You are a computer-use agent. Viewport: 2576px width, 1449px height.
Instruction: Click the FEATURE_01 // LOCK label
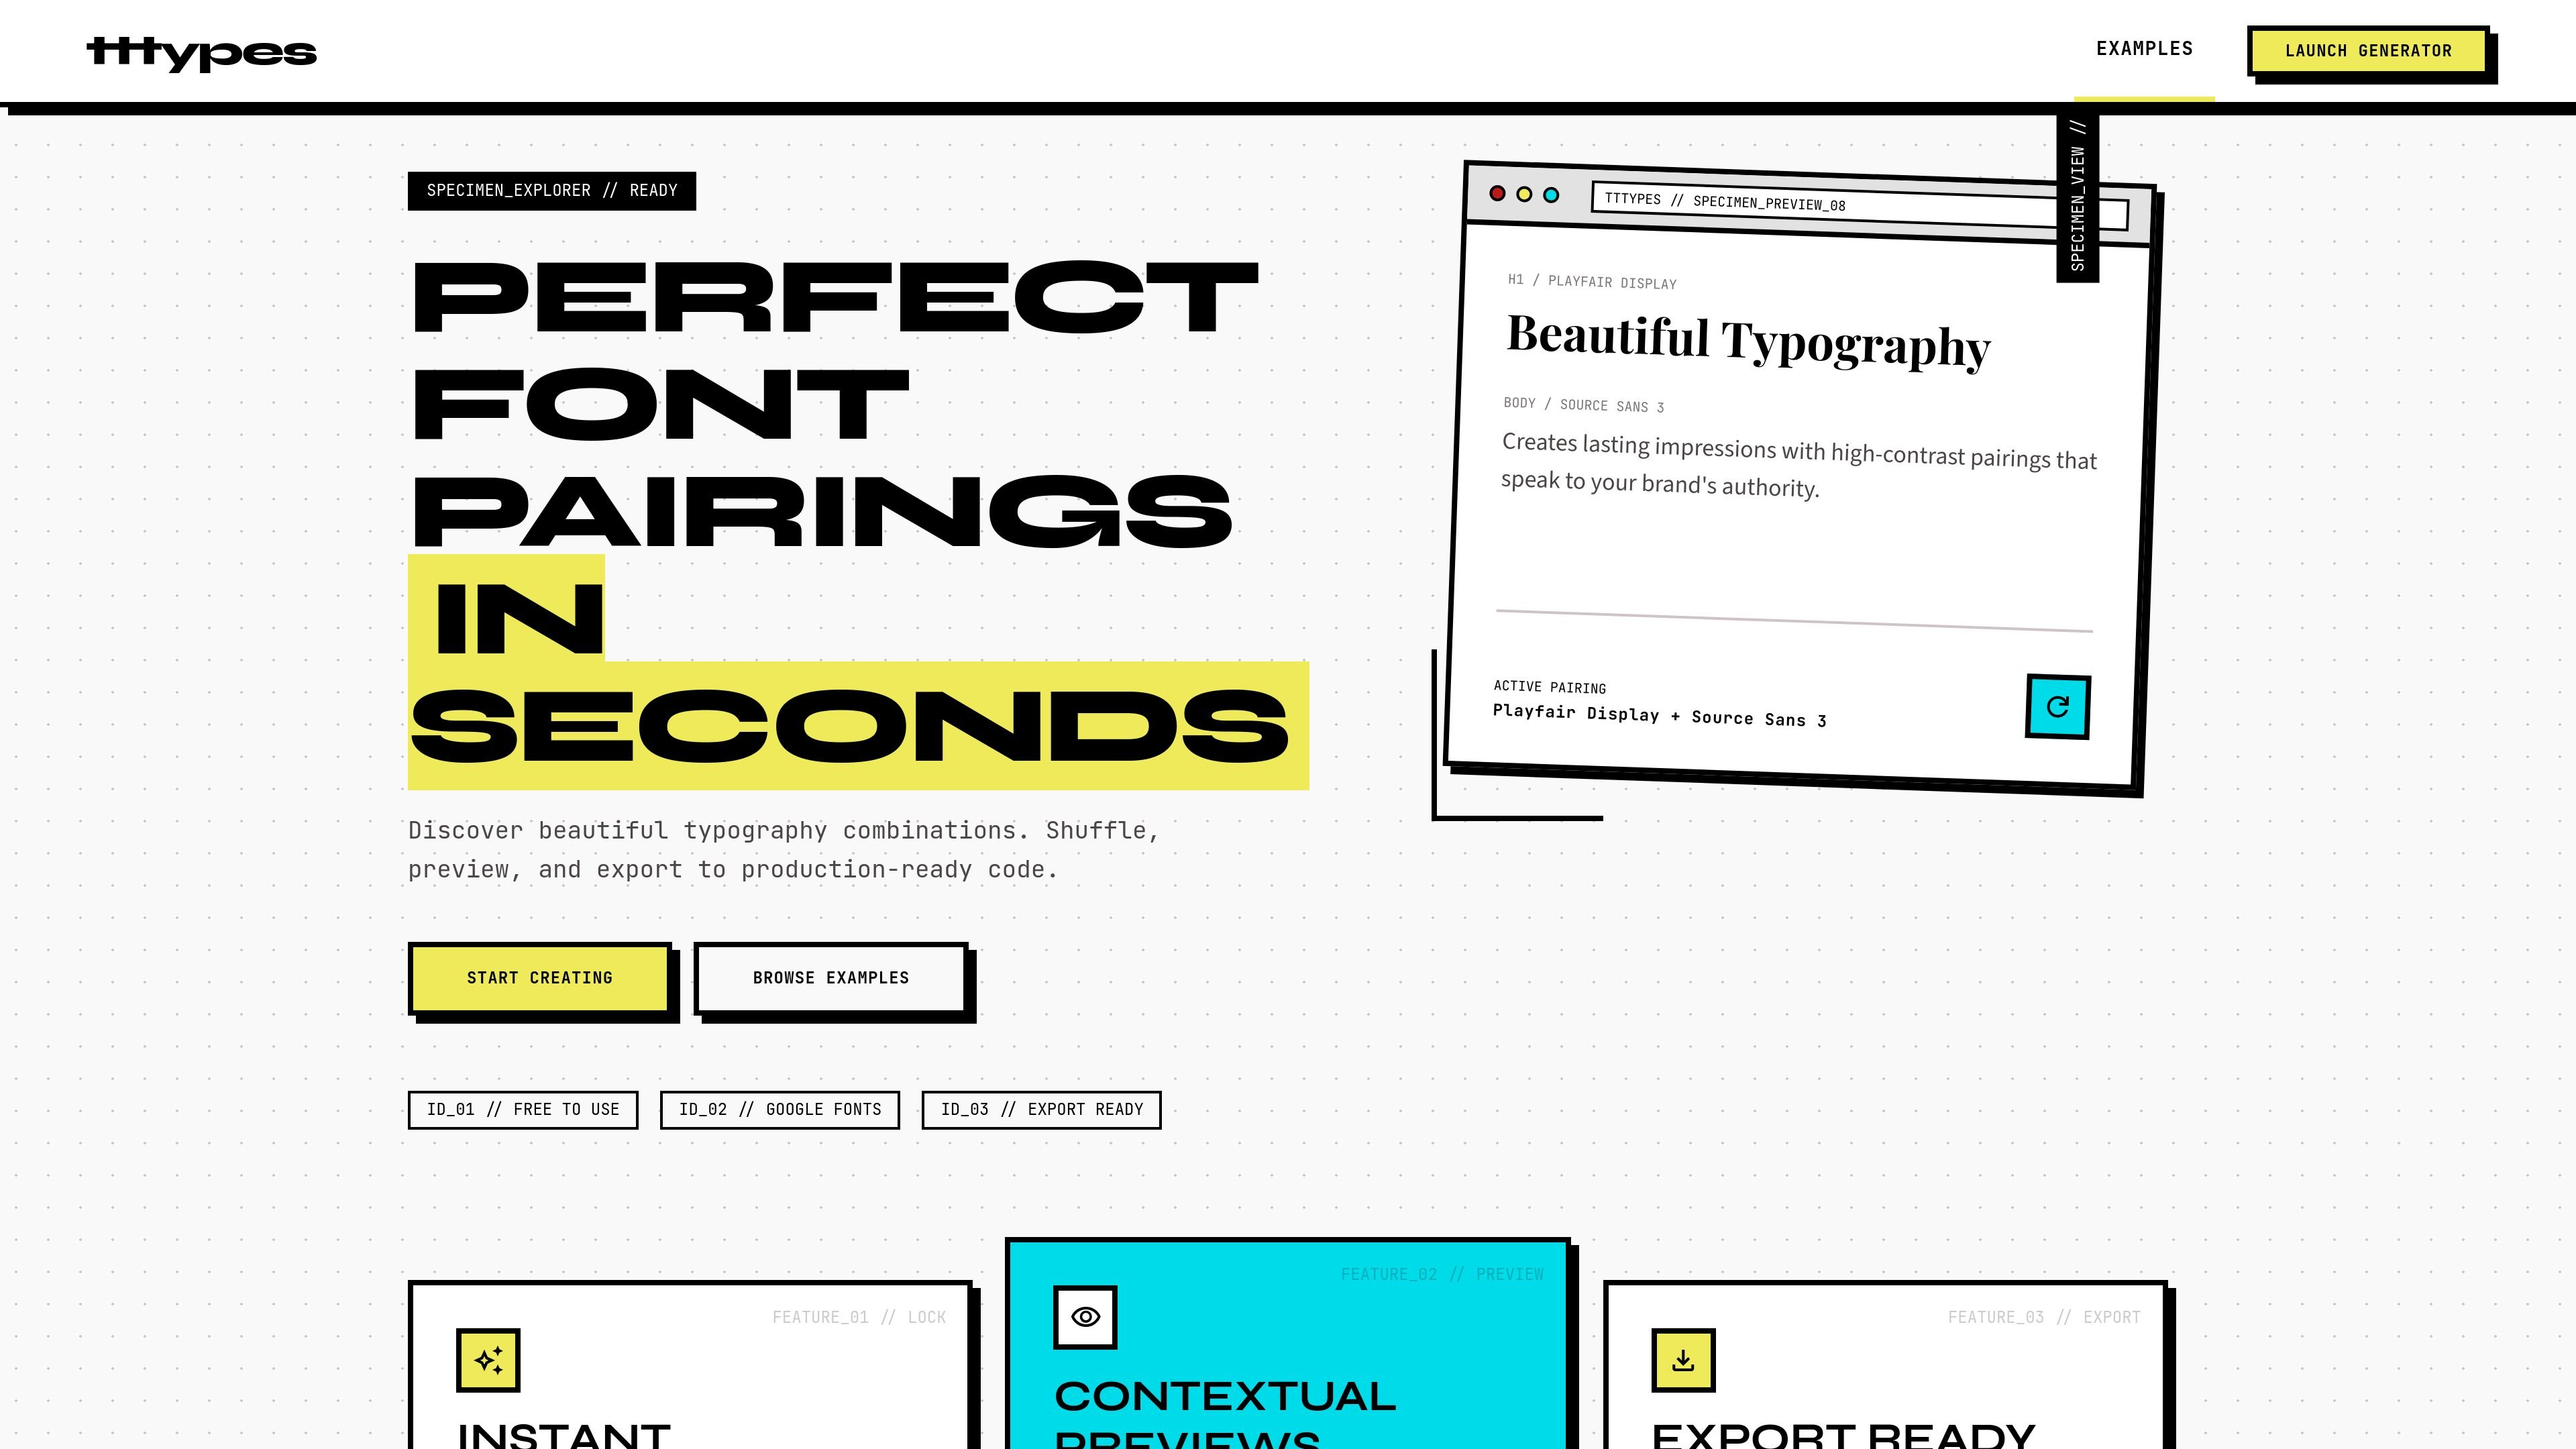859,1317
